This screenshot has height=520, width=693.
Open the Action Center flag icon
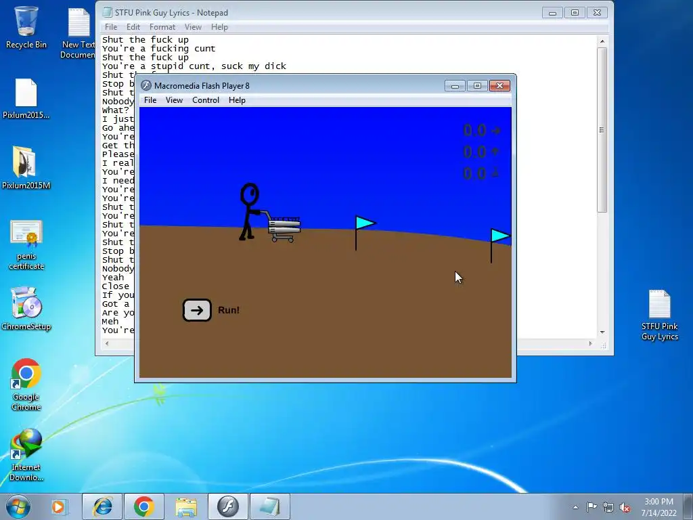pyautogui.click(x=591, y=507)
